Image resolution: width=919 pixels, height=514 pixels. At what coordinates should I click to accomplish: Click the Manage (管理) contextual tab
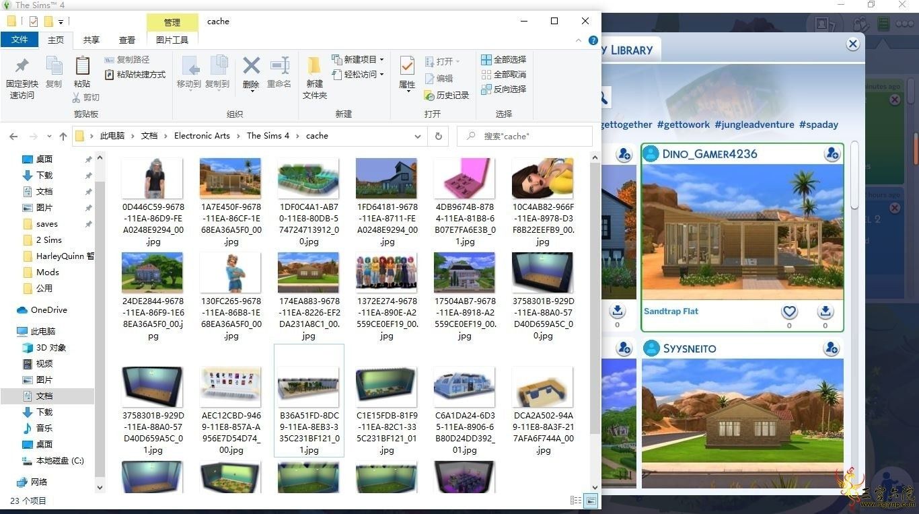pos(172,22)
